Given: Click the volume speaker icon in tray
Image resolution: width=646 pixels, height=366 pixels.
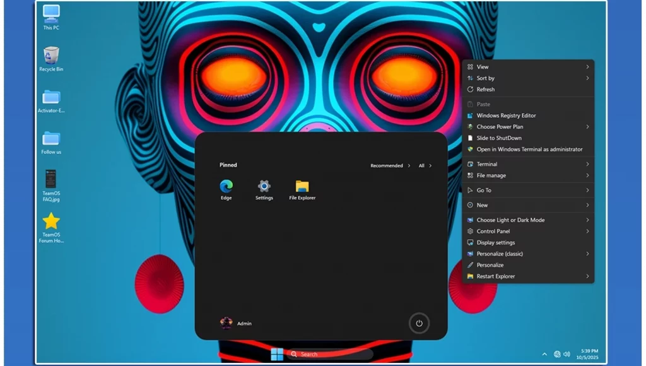Looking at the screenshot, I should [567, 354].
